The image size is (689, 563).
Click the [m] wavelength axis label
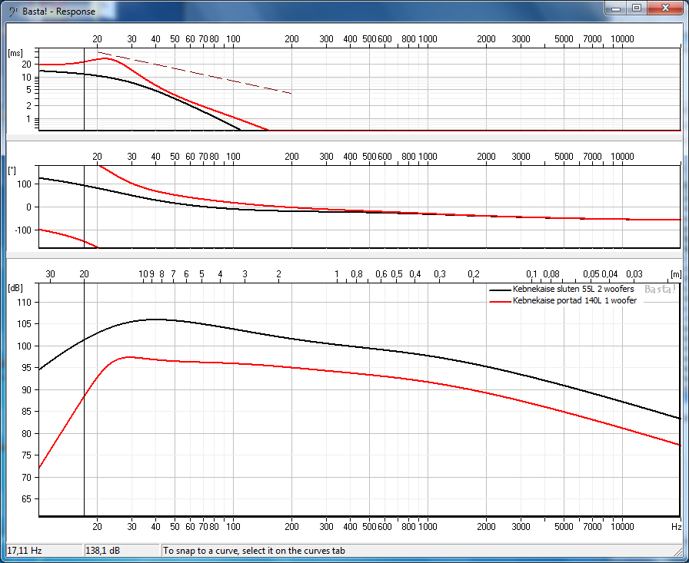pyautogui.click(x=676, y=274)
